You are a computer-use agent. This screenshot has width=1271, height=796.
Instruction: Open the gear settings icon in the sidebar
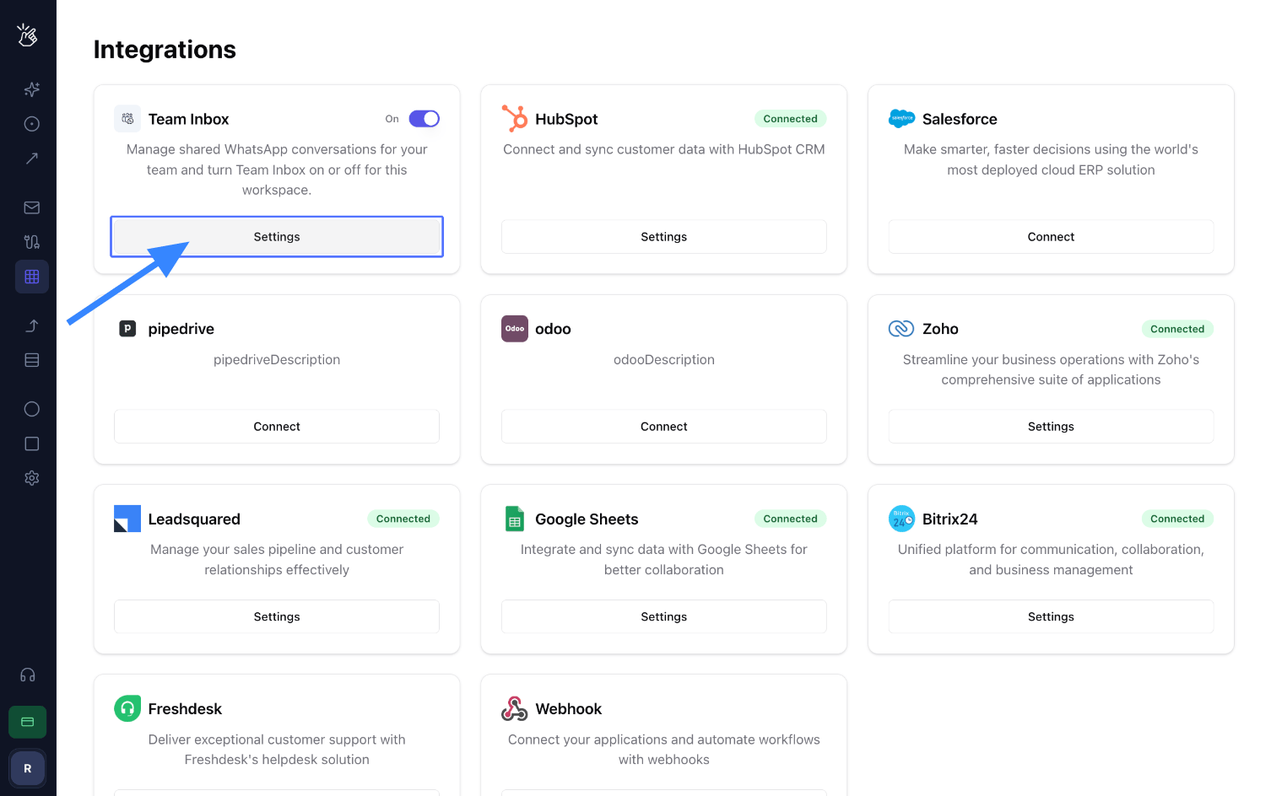point(32,478)
